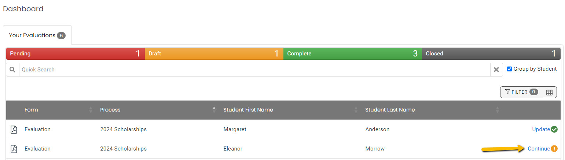Click the Continue link for Eleanor Morrow
The image size is (565, 160).
(x=539, y=149)
